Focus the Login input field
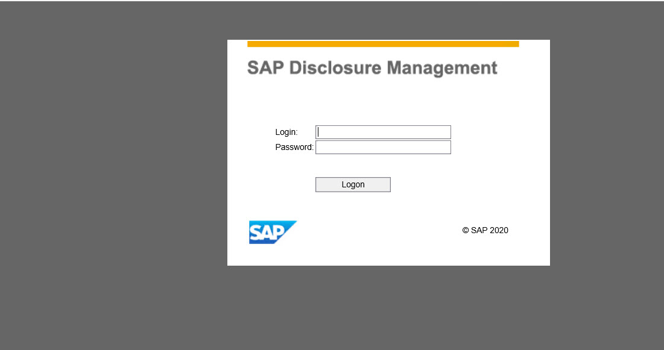 (x=383, y=132)
